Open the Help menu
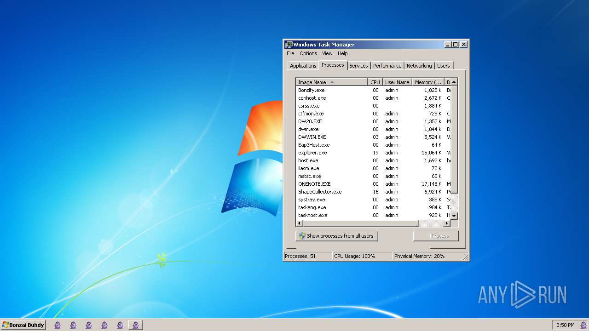Image resolution: width=589 pixels, height=331 pixels. click(343, 53)
